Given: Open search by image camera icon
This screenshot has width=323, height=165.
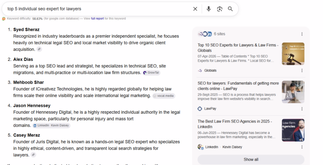Looking at the screenshot, I should [x=219, y=9].
